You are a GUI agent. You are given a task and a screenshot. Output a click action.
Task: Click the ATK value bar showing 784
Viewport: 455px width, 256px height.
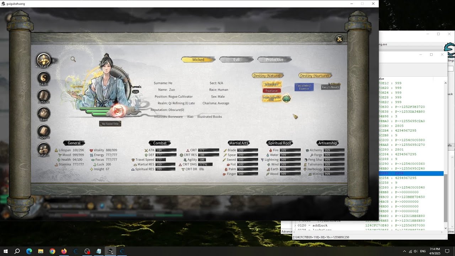[166, 150]
